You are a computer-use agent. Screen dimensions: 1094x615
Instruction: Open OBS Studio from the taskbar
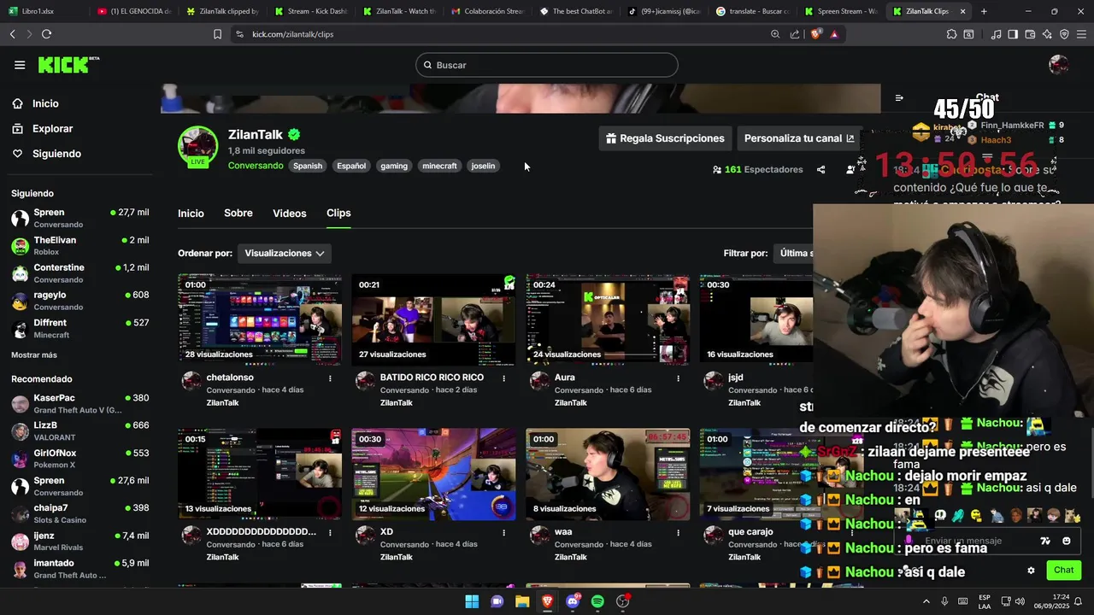[623, 601]
